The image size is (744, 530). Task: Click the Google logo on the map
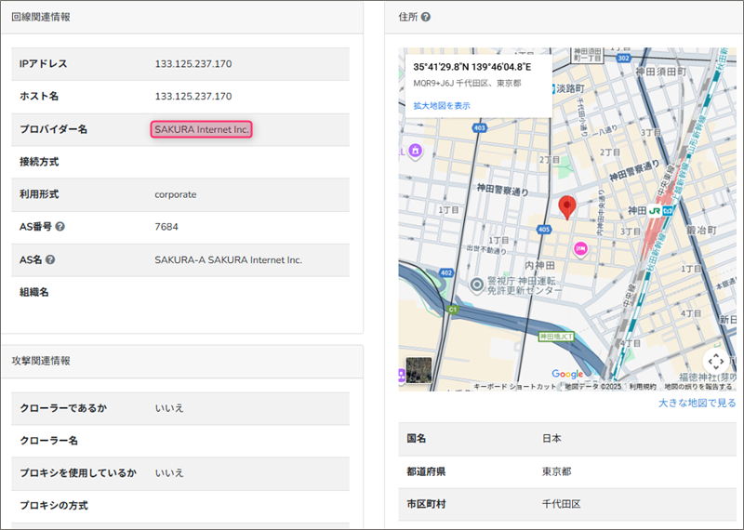(567, 374)
